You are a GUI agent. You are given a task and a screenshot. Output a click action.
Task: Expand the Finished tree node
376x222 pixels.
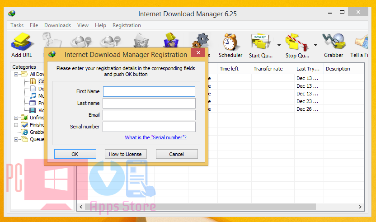point(16,125)
